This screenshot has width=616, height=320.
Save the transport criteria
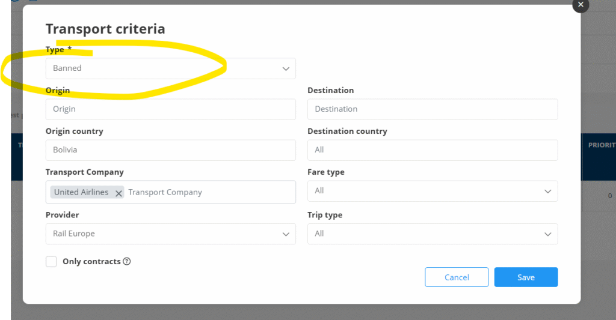tap(526, 277)
